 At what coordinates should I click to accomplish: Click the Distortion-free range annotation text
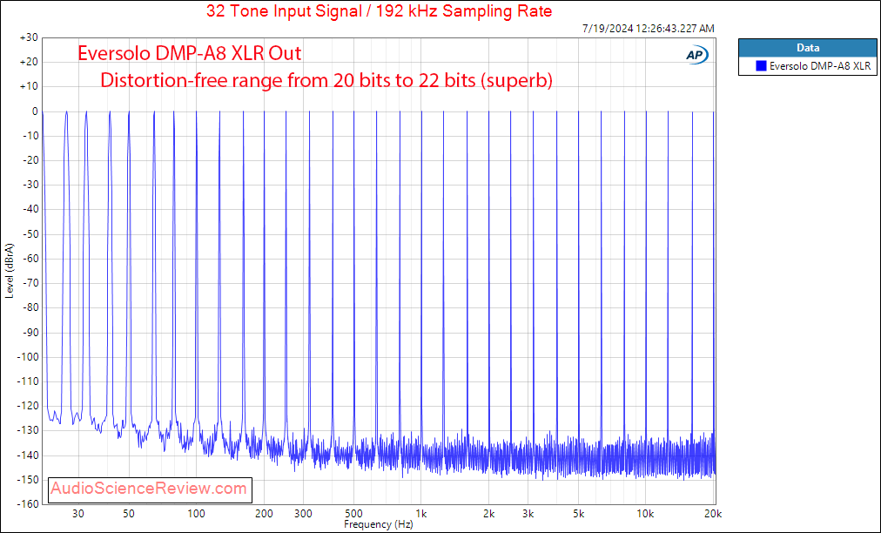click(326, 80)
